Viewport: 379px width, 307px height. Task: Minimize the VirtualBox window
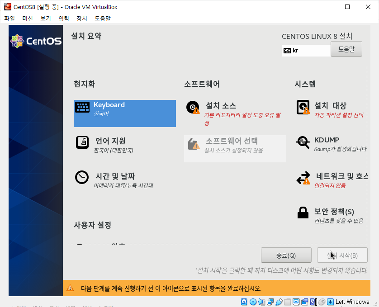coord(327,7)
